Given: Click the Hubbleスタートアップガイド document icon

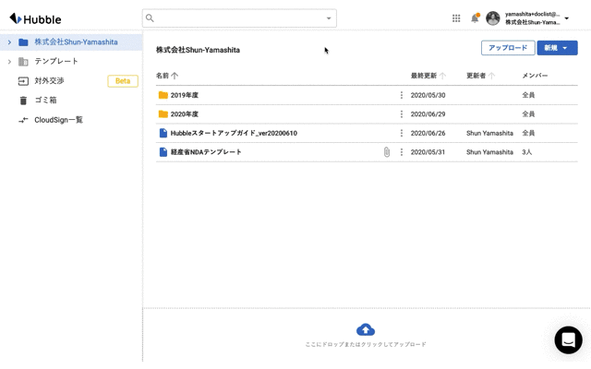Looking at the screenshot, I should click(x=163, y=133).
